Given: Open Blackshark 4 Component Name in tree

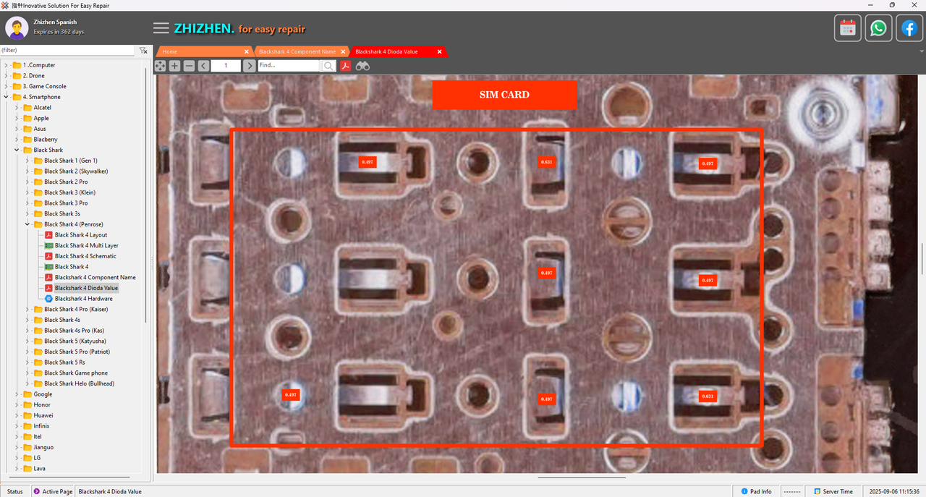Looking at the screenshot, I should pyautogui.click(x=95, y=277).
